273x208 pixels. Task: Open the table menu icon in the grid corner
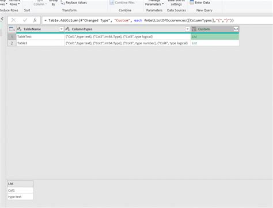pyautogui.click(x=12, y=29)
